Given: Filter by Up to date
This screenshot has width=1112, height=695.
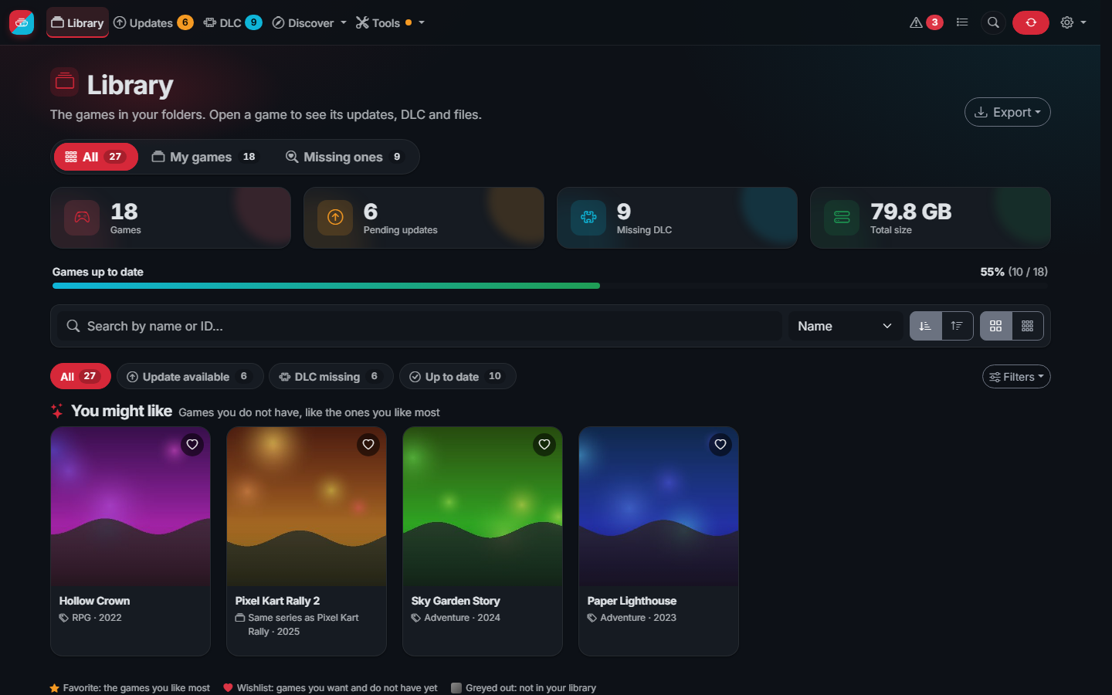Looking at the screenshot, I should (458, 376).
